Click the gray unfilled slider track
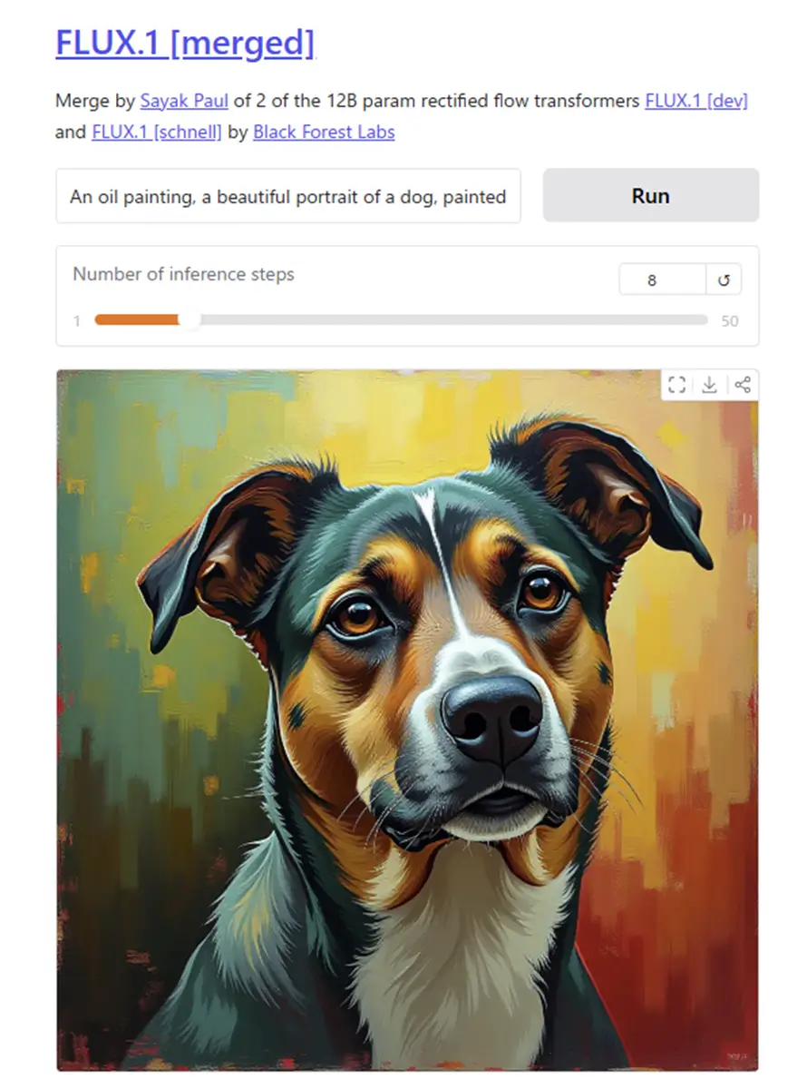 pos(453,319)
